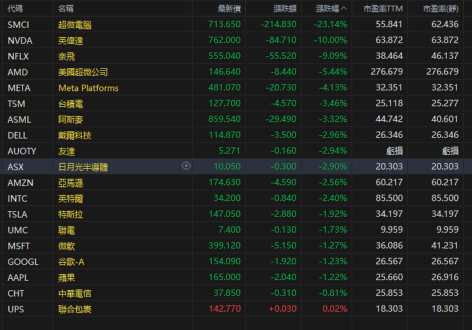Click UPS percent change 0.02%
472x330 pixels.
click(x=335, y=309)
